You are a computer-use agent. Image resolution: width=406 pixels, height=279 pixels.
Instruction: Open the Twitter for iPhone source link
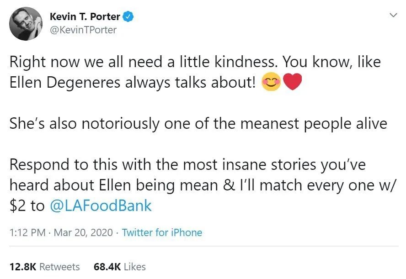(x=162, y=232)
